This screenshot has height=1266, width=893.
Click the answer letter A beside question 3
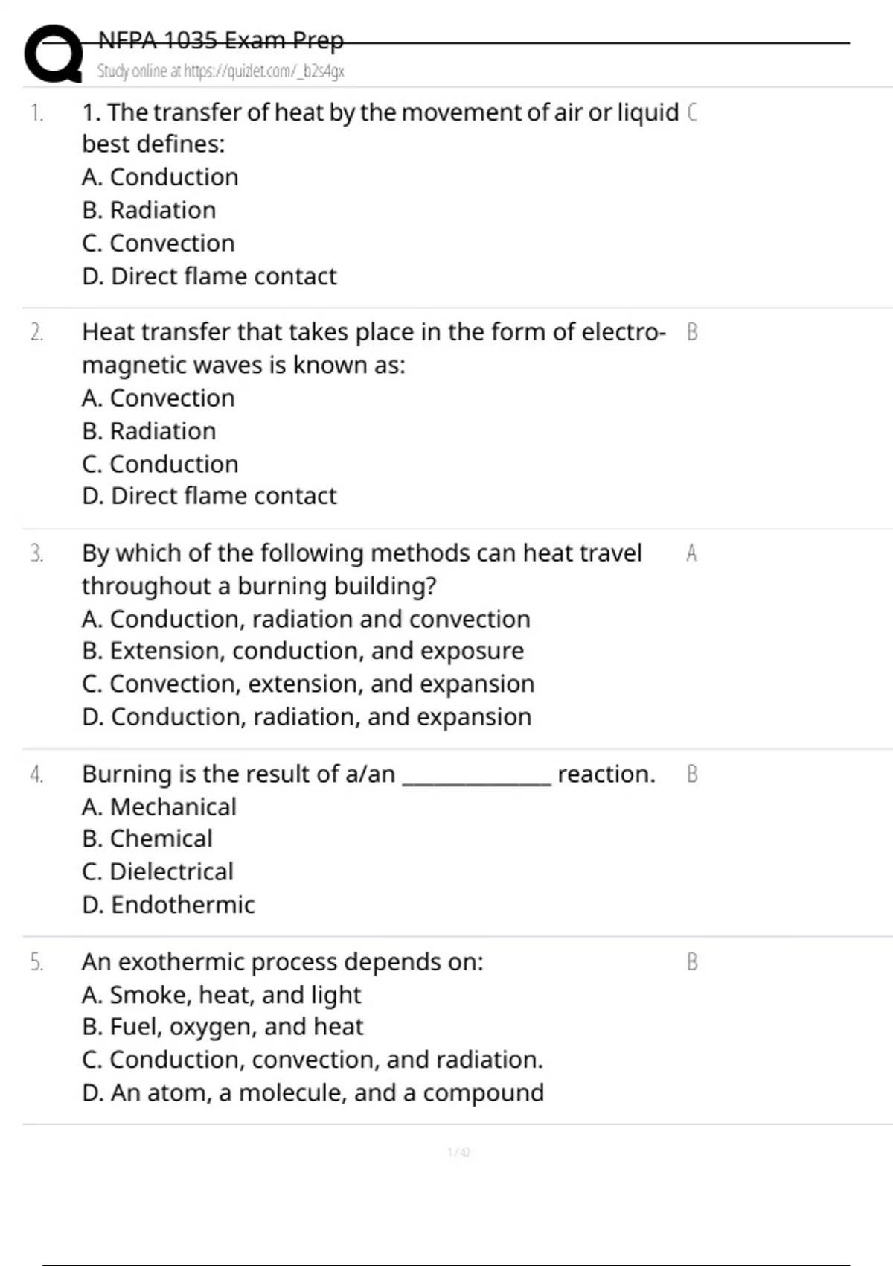(x=691, y=553)
